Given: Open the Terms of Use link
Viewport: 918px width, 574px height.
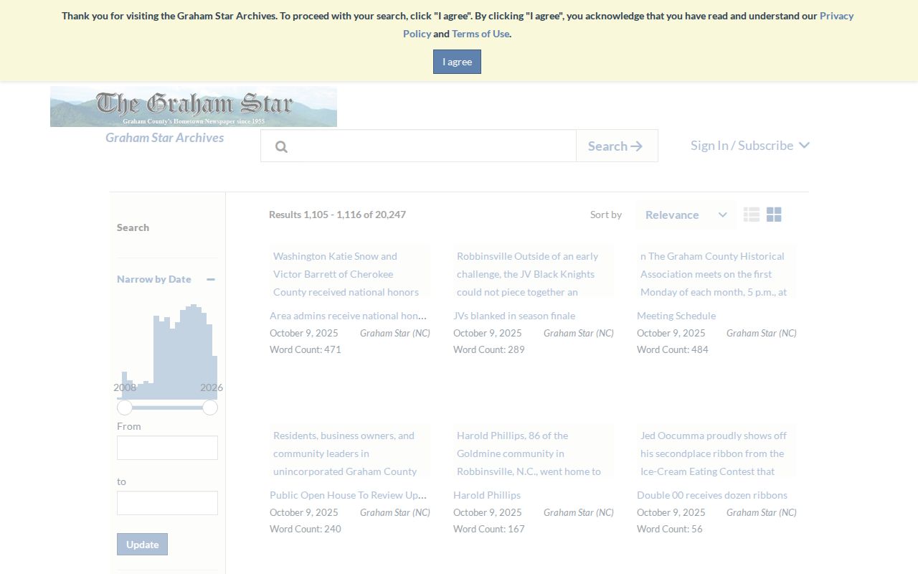Looking at the screenshot, I should (481, 34).
